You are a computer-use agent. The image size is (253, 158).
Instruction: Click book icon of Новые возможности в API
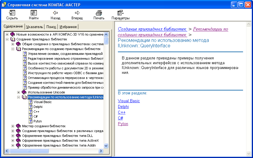(x=13, y=34)
